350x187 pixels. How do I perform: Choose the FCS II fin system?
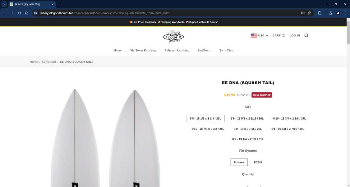pyautogui.click(x=258, y=162)
